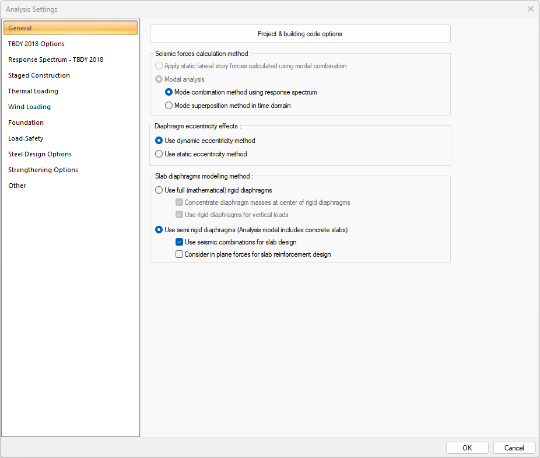Go to Thermal Loading settings
540x458 pixels.
click(x=33, y=91)
